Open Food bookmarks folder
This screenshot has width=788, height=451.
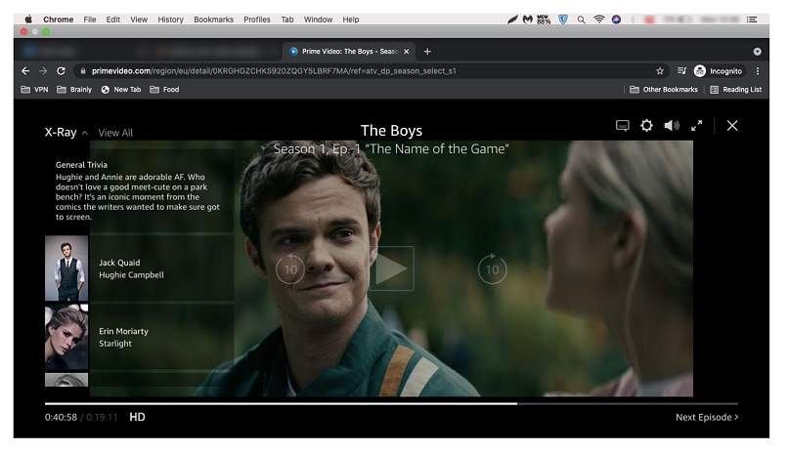pos(164,89)
